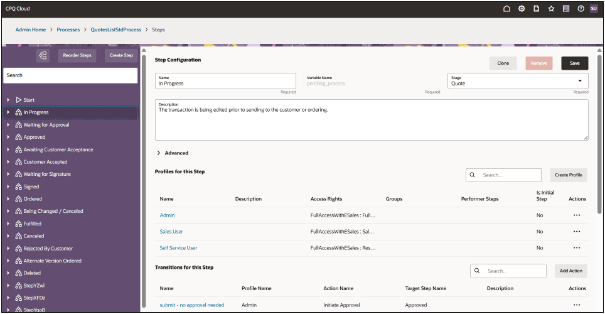Expand the Being Changed / Canceled node arrow

pyautogui.click(x=8, y=211)
